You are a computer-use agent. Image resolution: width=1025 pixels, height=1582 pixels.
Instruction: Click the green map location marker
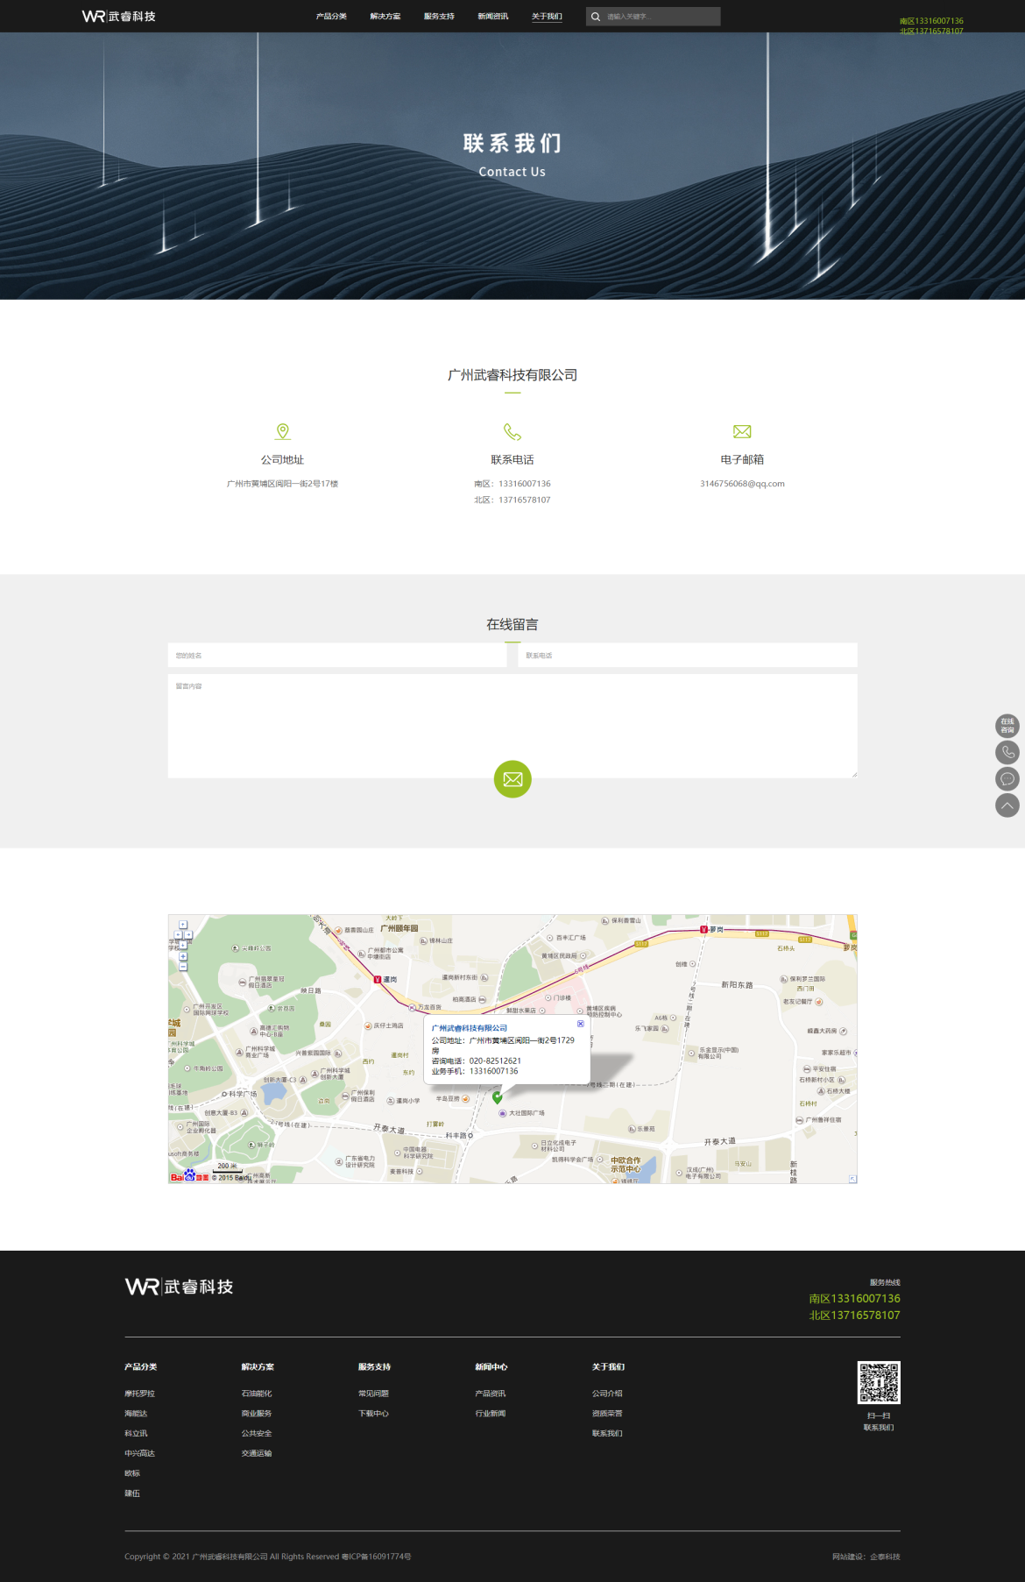(498, 1097)
